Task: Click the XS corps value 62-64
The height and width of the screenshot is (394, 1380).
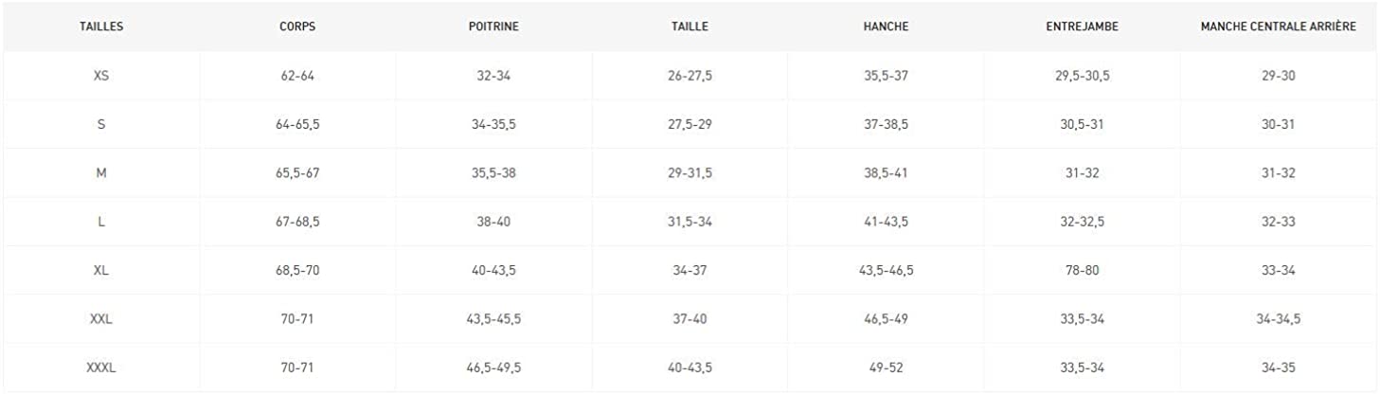Action: 297,76
